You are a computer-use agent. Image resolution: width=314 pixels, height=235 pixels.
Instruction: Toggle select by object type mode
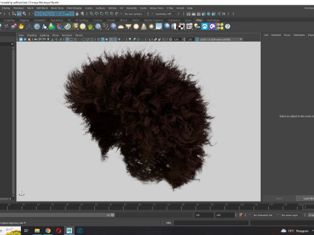[x=19, y=14]
